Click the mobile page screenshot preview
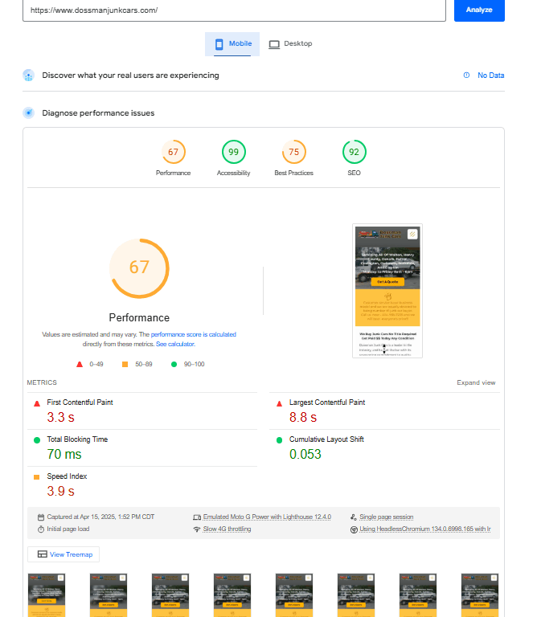 (387, 291)
